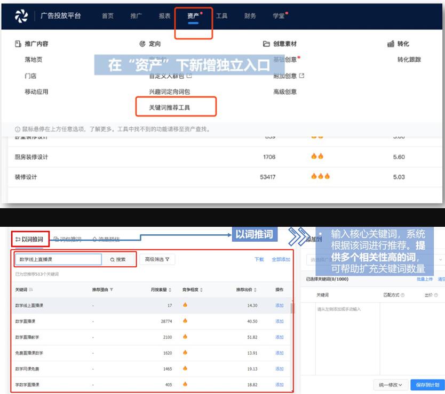Click the 全部添加 add-all link
The height and width of the screenshot is (394, 445).
point(281,259)
